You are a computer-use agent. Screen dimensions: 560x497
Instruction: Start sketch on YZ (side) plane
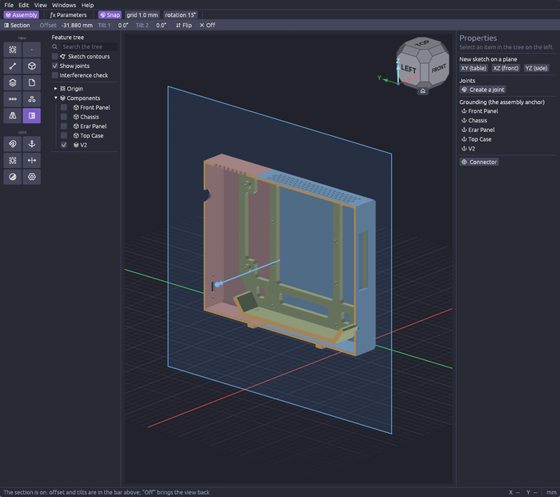coord(537,68)
